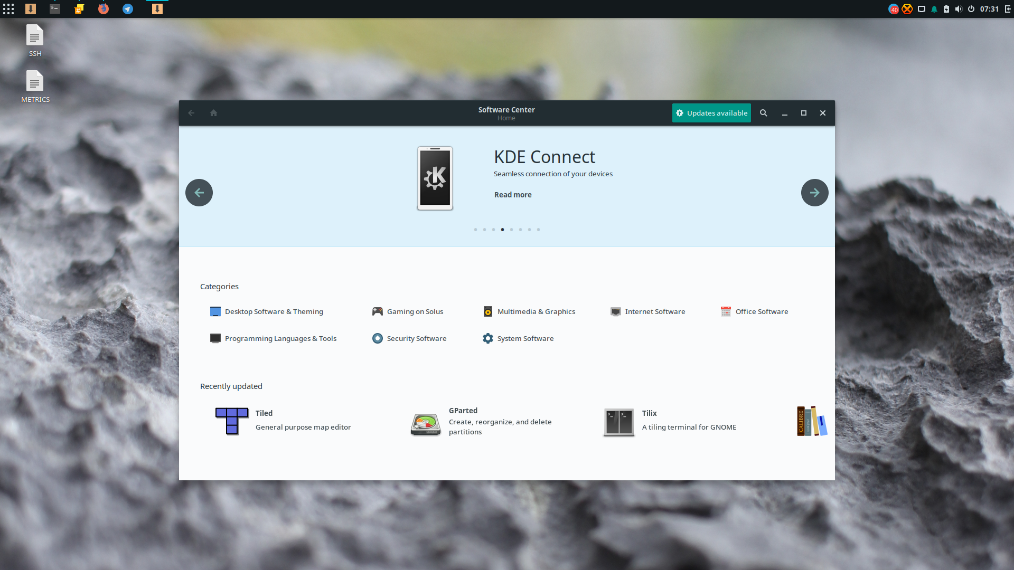Click the Home icon in Software Center header
Screen dimensions: 1014x570
pyautogui.click(x=213, y=113)
